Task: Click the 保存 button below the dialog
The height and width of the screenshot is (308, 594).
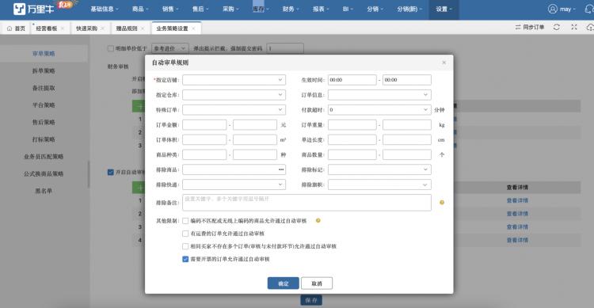Action: tap(311, 300)
